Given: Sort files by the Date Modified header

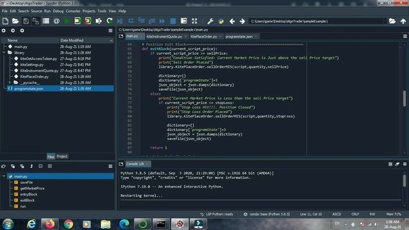Looking at the screenshot, I should pyautogui.click(x=72, y=40).
